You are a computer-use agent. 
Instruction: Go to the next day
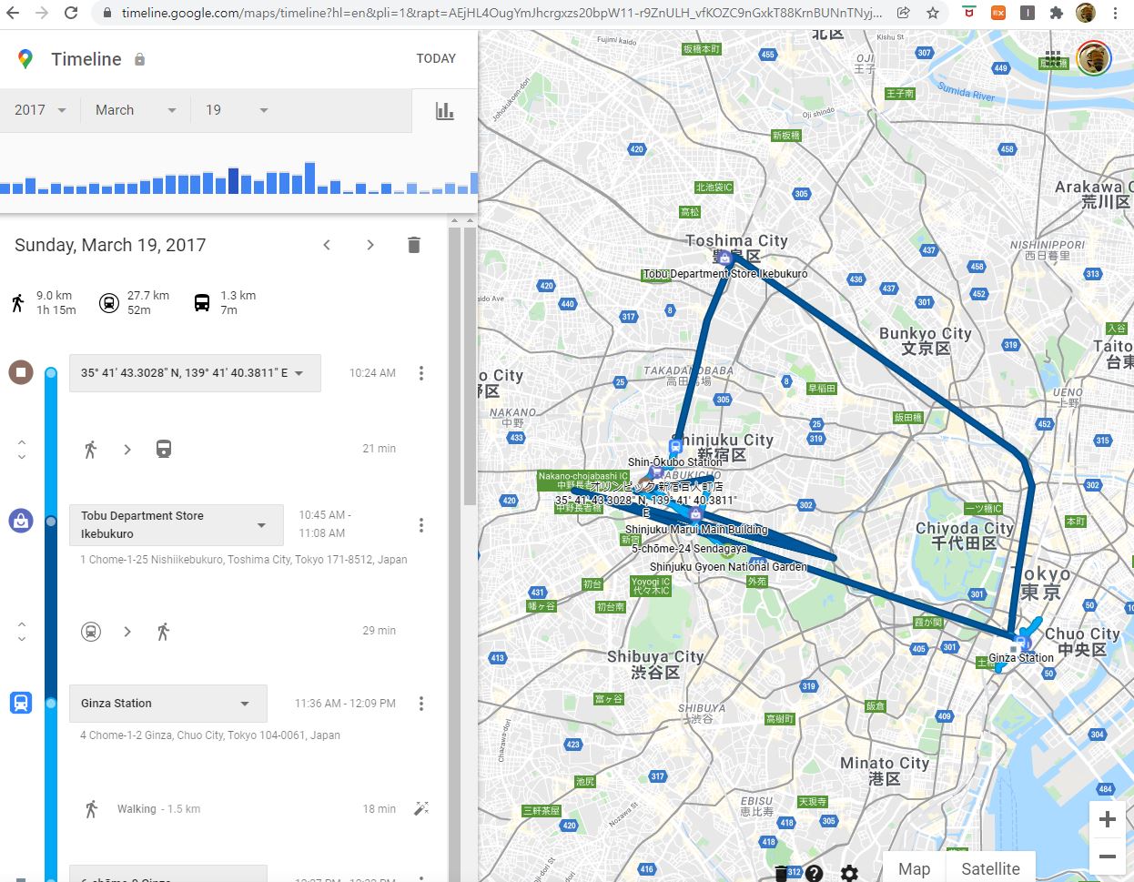[370, 245]
